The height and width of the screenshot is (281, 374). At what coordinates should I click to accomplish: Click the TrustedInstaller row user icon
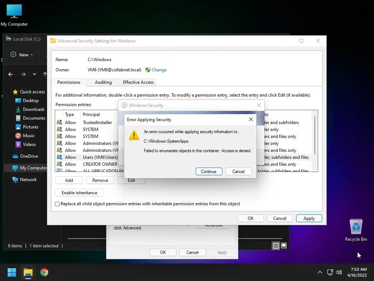coord(60,122)
